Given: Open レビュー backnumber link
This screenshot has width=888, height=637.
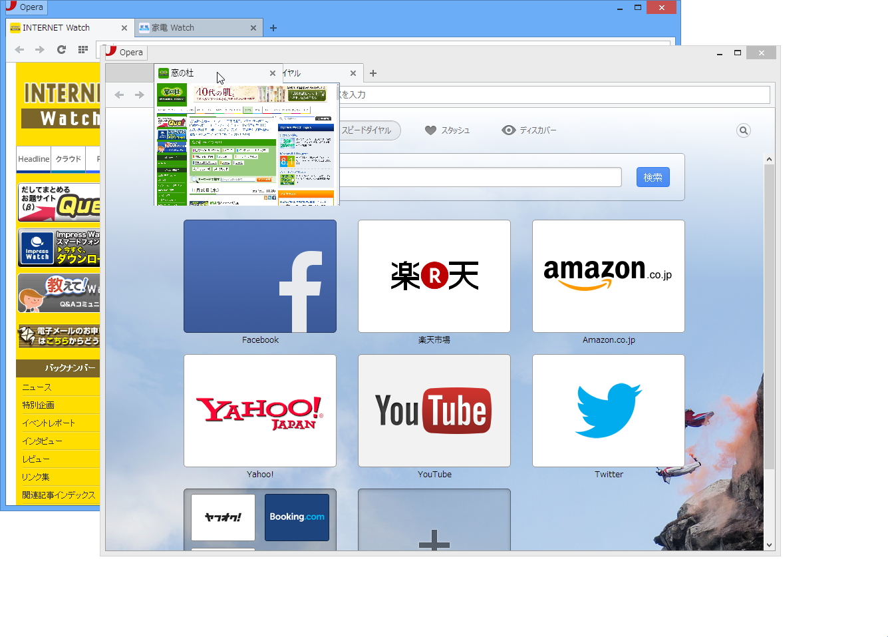Looking at the screenshot, I should tap(35, 459).
